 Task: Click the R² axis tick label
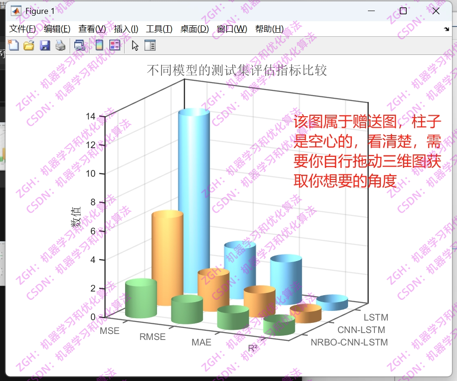coord(253,348)
